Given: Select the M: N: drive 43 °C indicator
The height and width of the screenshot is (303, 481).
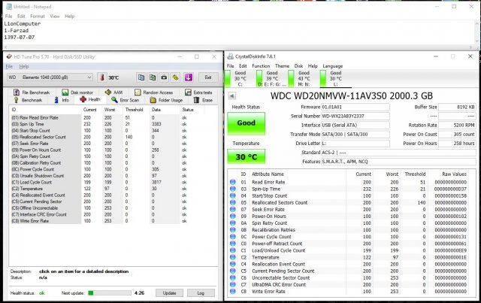Looking at the screenshot, I should coord(304,78).
